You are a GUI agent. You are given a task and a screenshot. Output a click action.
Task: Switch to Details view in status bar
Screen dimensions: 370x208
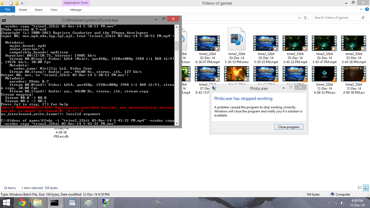coord(360,188)
